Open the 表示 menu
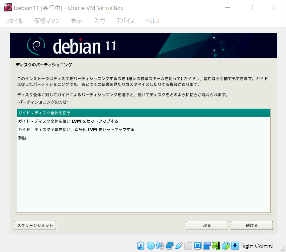286x252 pixels. [77, 21]
